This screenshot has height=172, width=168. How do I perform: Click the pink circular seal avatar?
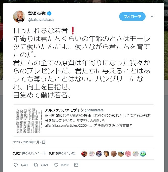128,154
